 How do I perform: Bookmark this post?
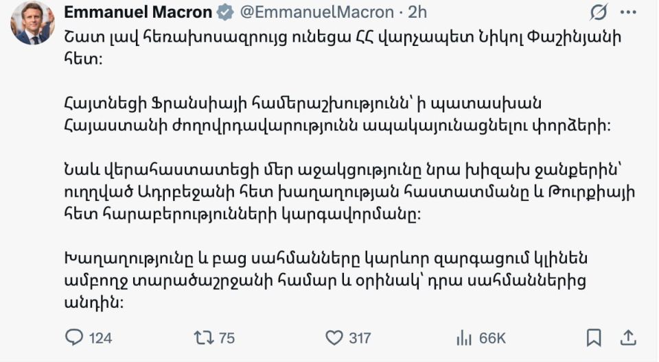[x=594, y=337]
